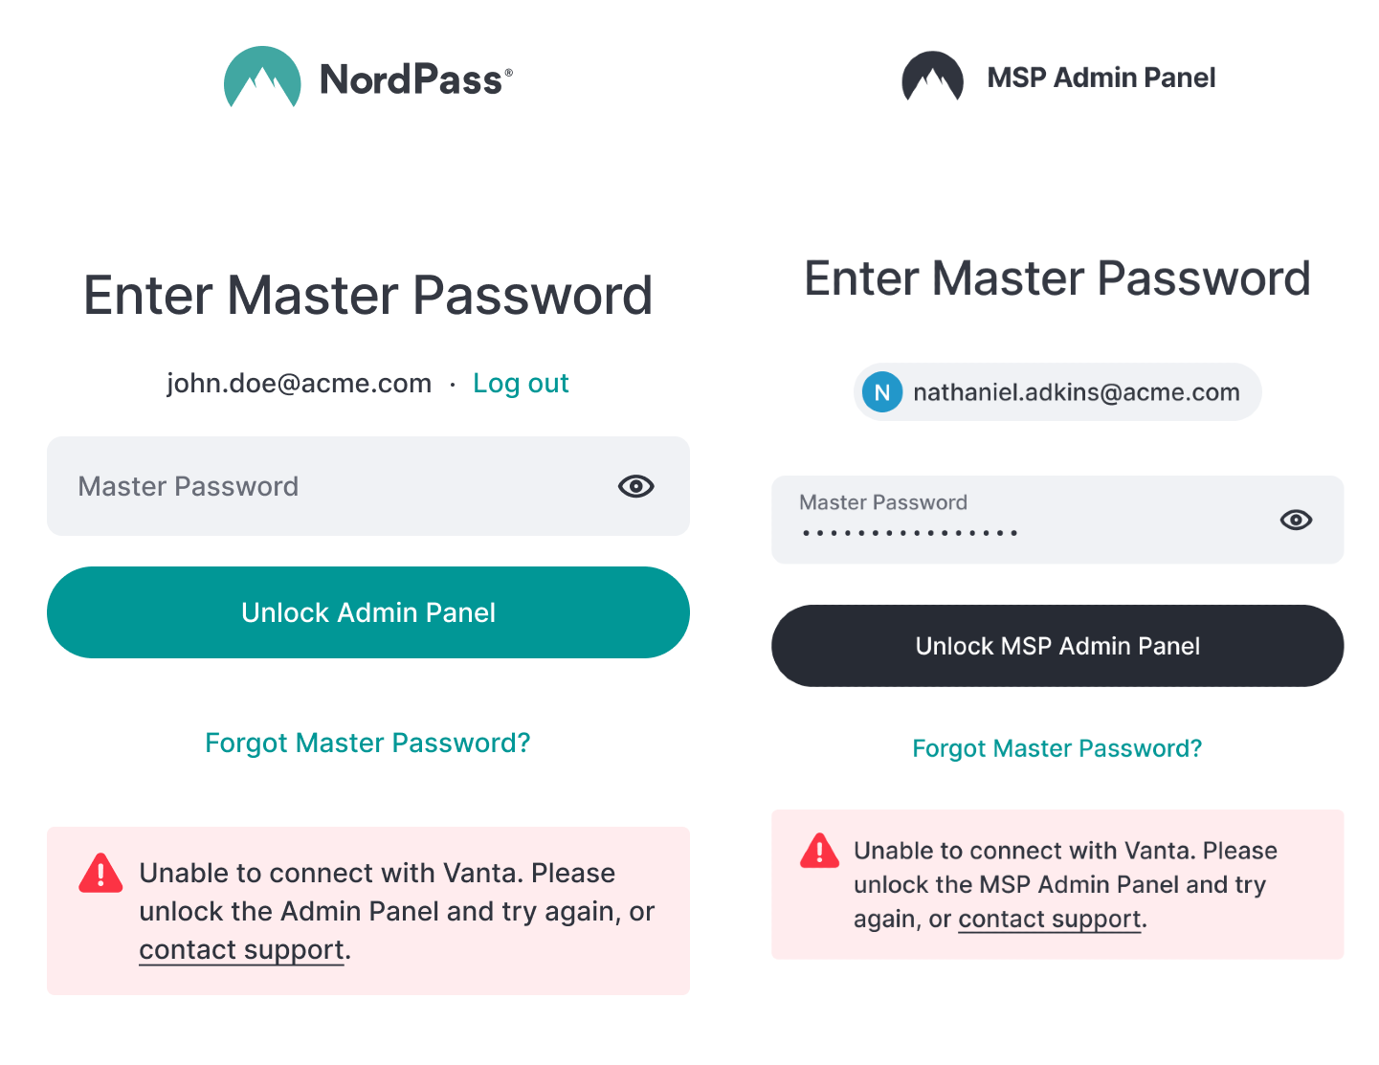
Task: Open Forgot Master Password link under teal button
Action: tap(367, 743)
